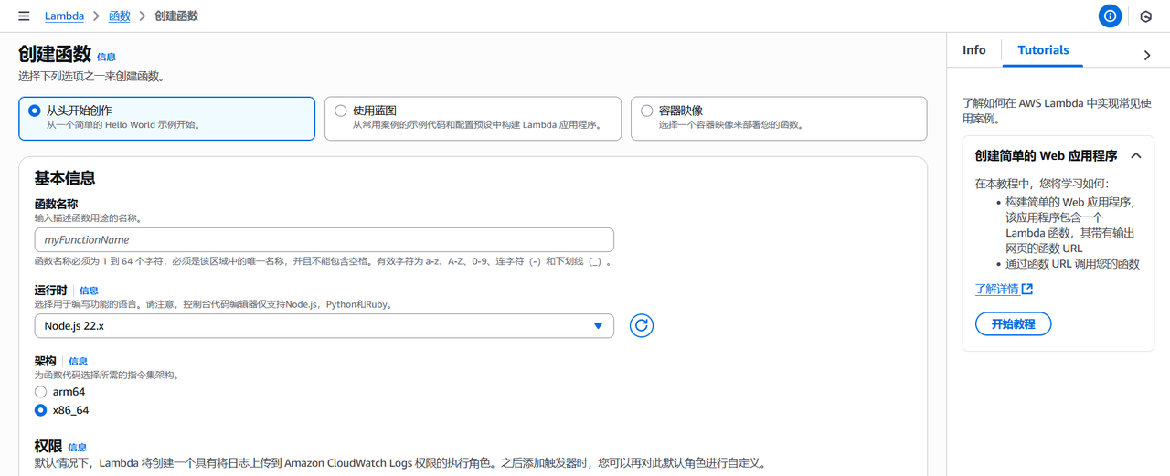1170x476 pixels.
Task: Open the 信息 link beside 运行时
Action: (x=89, y=291)
